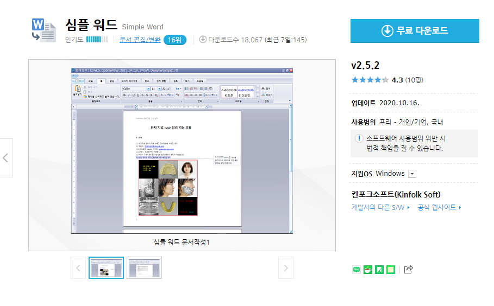
Task: Open the 문서 편집/변환 category link
Action: [140, 40]
